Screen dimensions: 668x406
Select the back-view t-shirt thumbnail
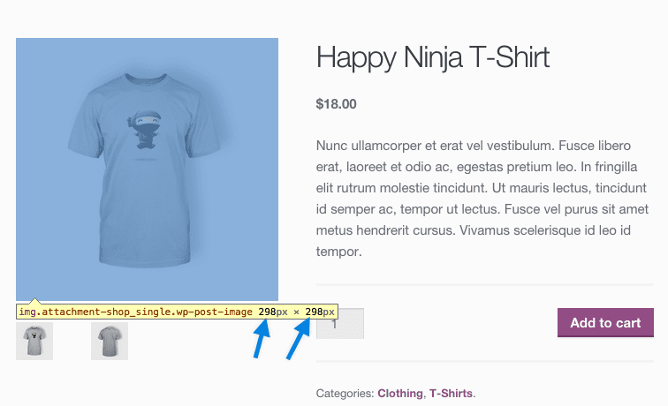coord(110,341)
